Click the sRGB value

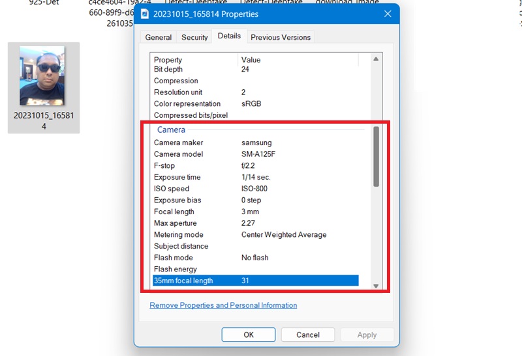pyautogui.click(x=251, y=103)
